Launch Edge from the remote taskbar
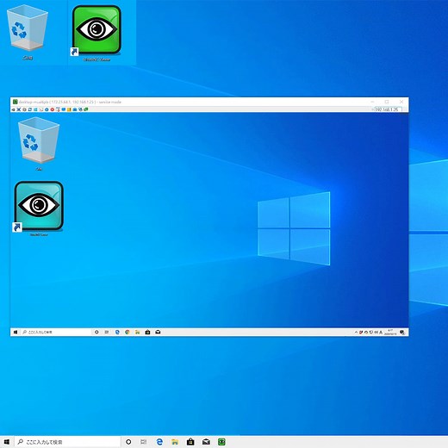 tap(117, 332)
